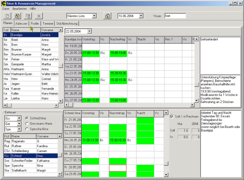Expand the ISc Betreuer combo box

19,118
